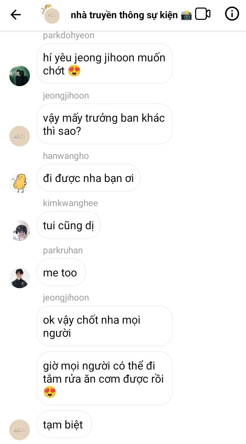Tap parkruhan's profile picture
The image size is (246, 444).
click(20, 277)
